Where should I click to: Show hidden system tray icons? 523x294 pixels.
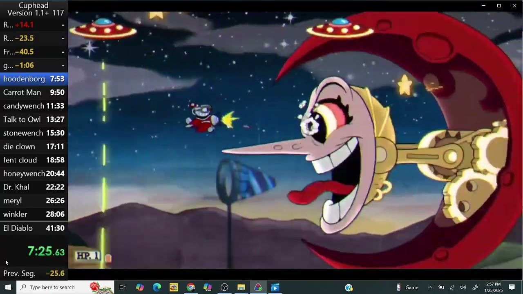coord(430,287)
